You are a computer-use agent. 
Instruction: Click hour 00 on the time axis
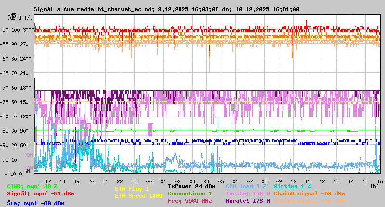coord(149,181)
